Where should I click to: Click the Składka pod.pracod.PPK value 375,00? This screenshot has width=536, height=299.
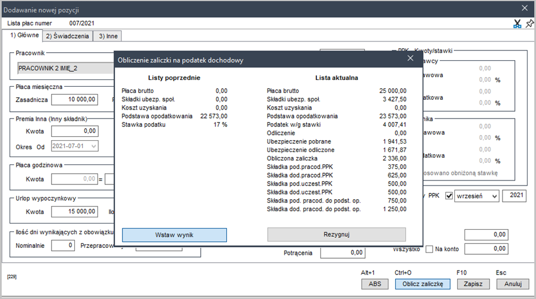point(397,167)
